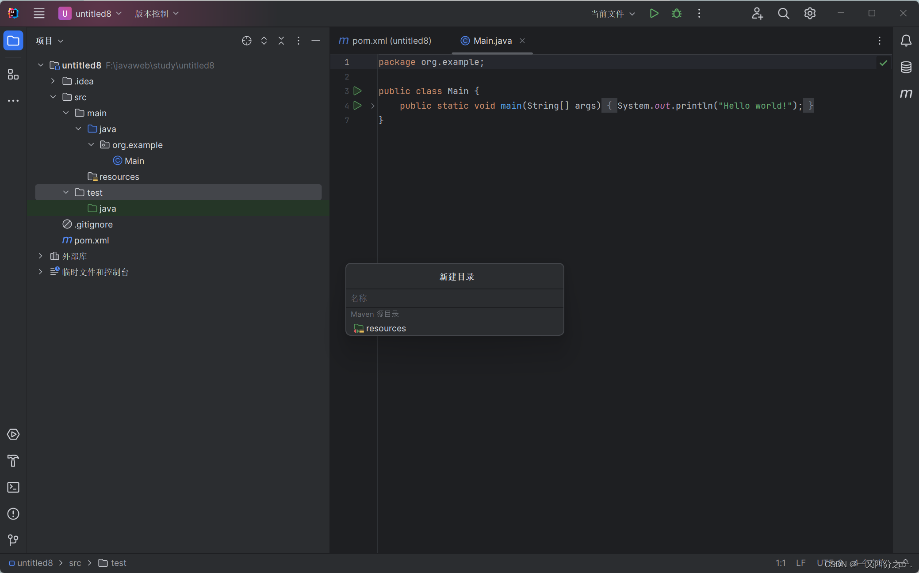
Task: Switch to the pom.xml (untitled8) tab
Action: [385, 41]
